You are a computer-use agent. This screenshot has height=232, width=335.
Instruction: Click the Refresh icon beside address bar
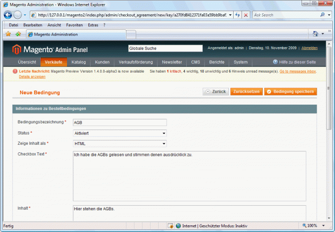coord(238,15)
